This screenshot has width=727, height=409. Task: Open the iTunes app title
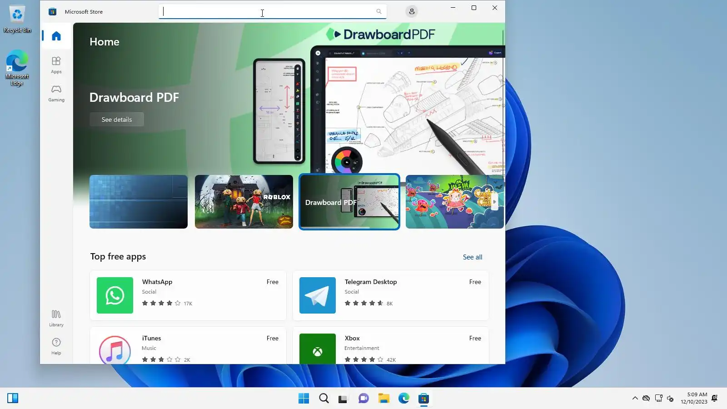click(151, 338)
